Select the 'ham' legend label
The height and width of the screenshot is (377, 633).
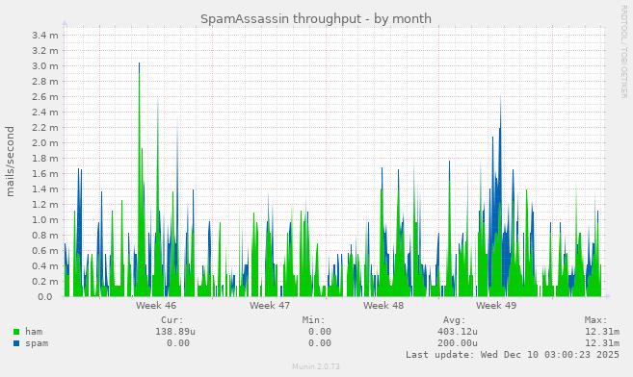(x=34, y=332)
